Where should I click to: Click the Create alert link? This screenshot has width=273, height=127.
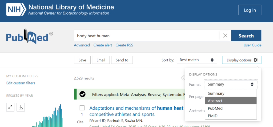(x=103, y=45)
